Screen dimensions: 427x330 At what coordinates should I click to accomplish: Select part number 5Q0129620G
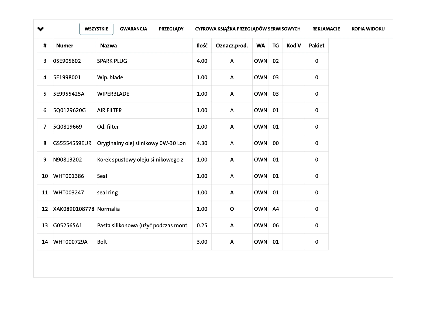[69, 110]
